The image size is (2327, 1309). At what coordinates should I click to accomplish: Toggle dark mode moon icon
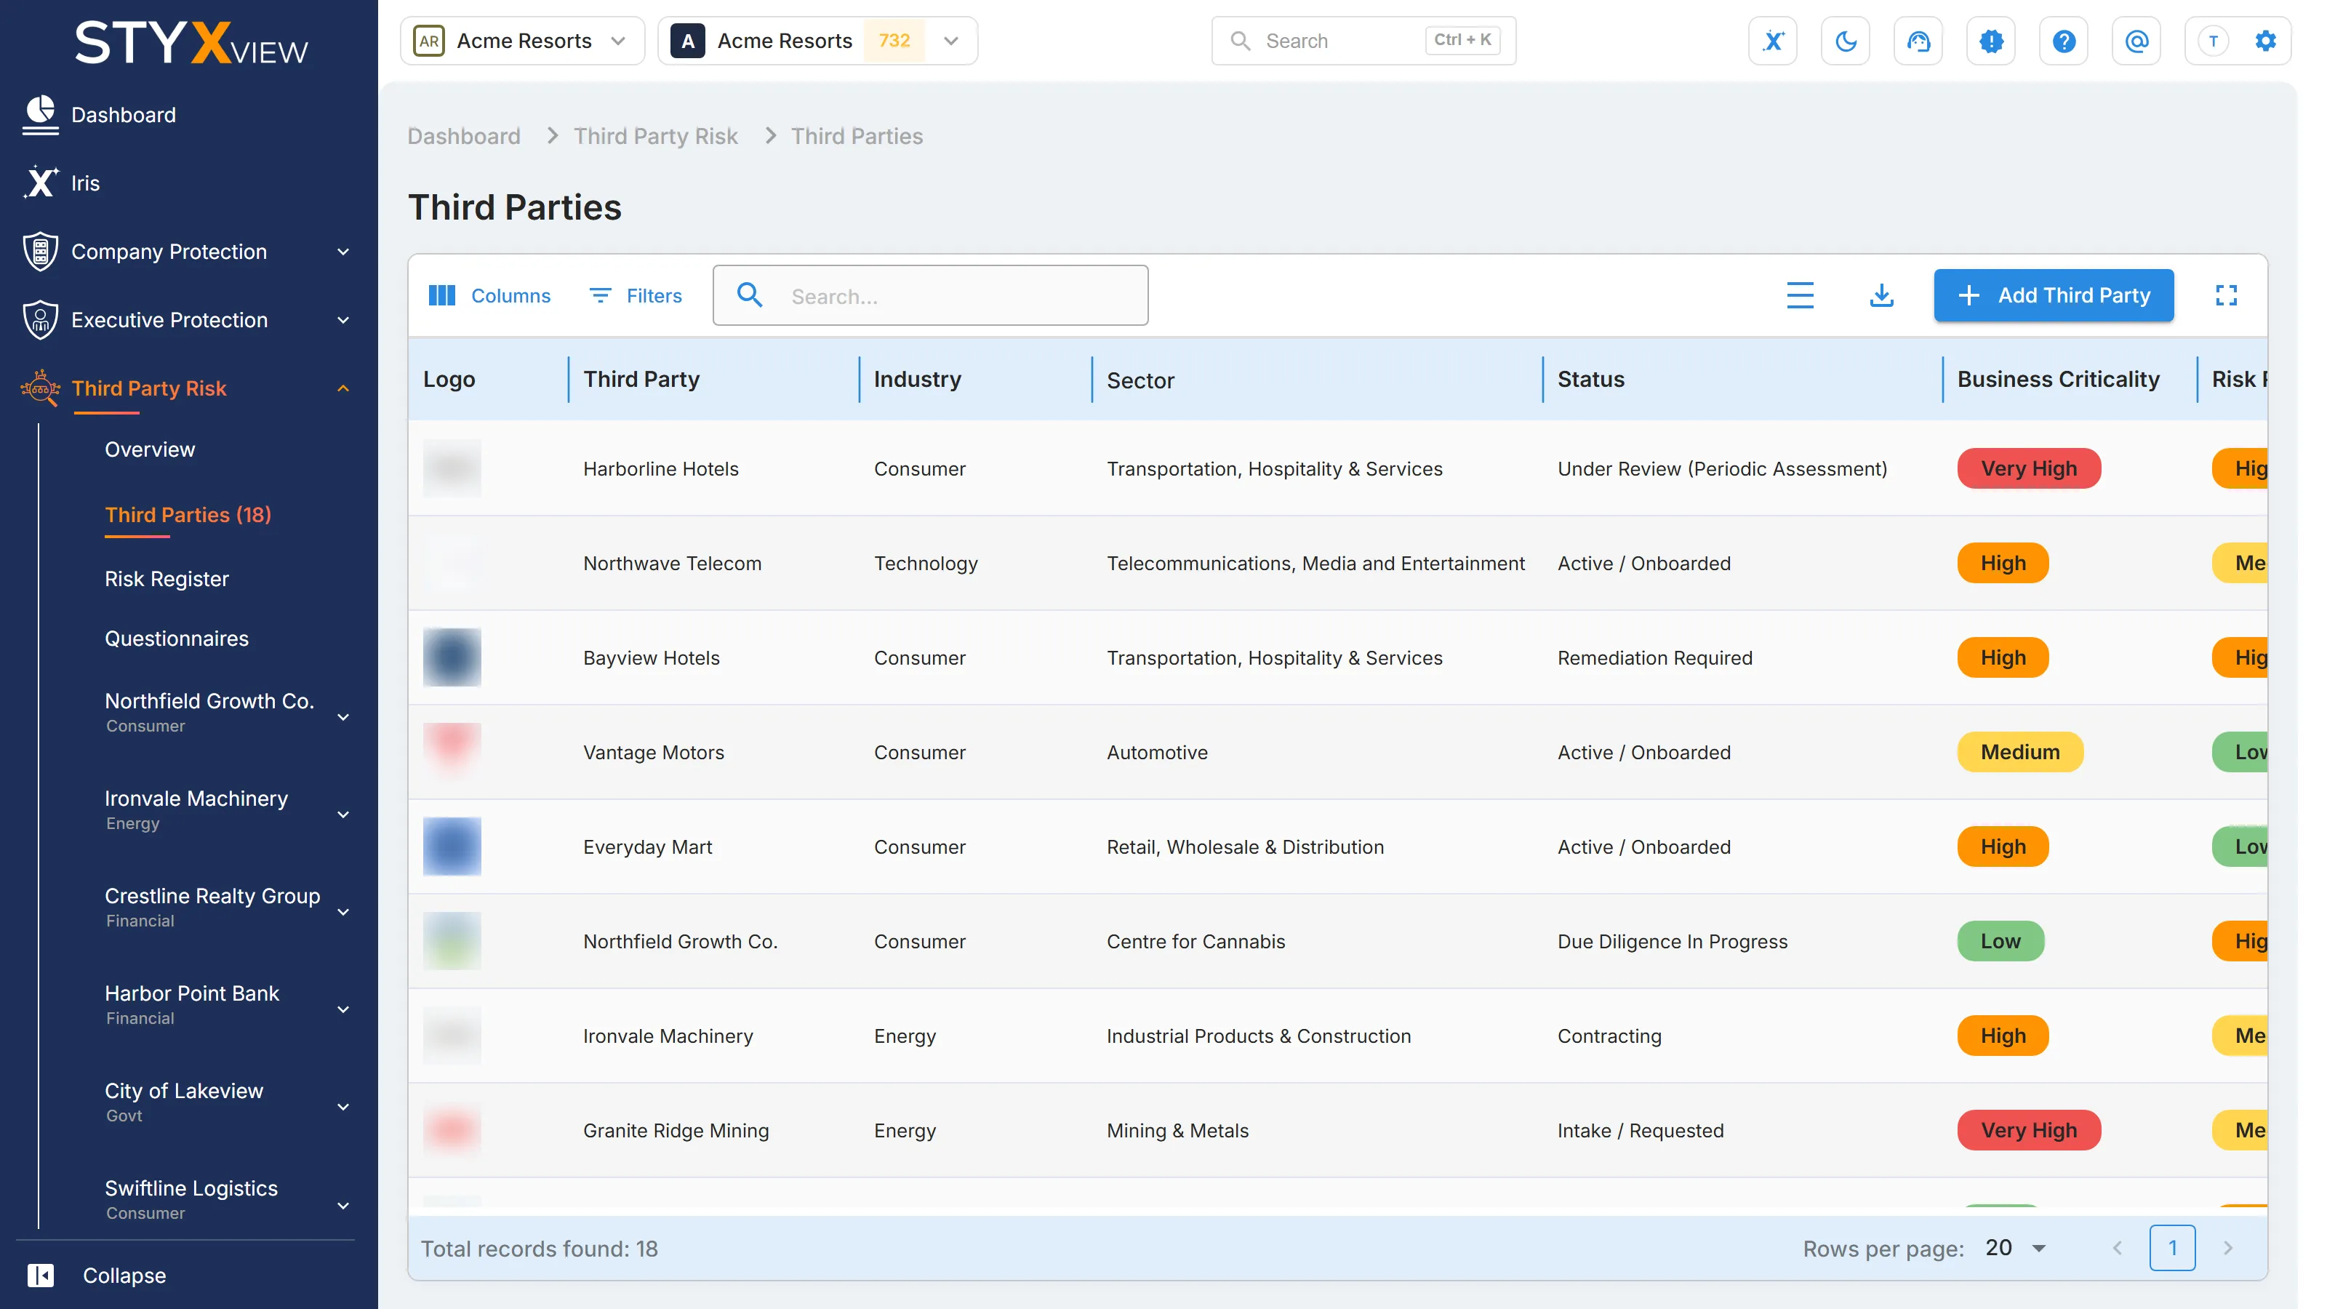point(1846,41)
